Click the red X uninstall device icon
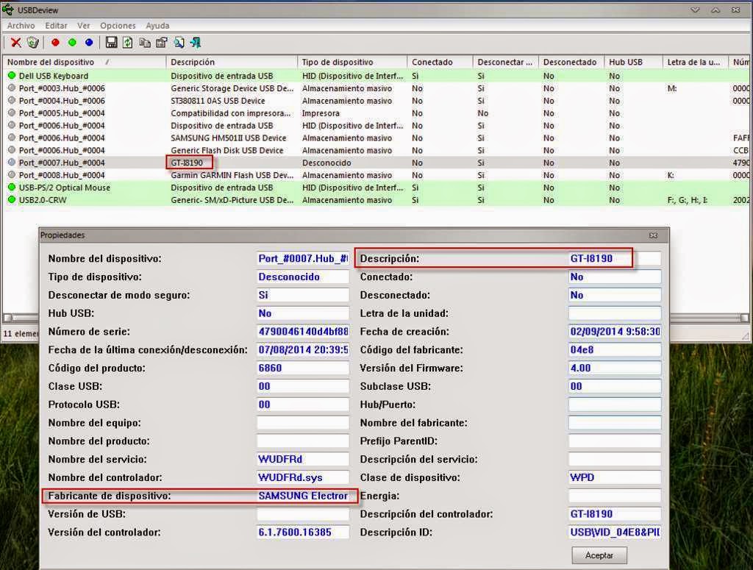This screenshot has width=753, height=570. click(16, 43)
